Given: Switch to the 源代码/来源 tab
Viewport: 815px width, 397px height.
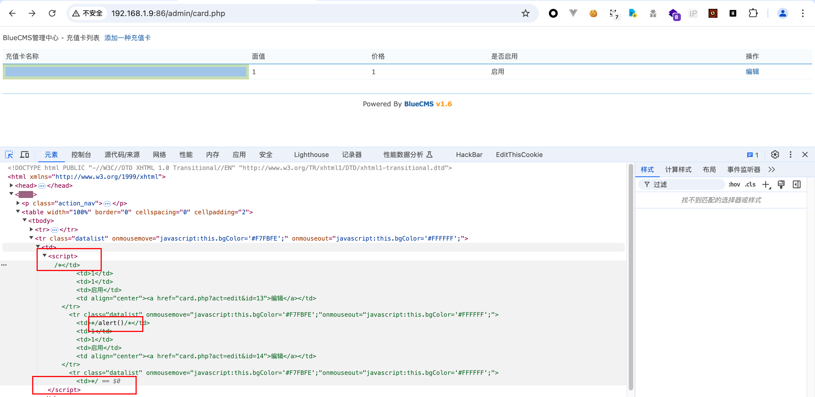Looking at the screenshot, I should click(122, 154).
